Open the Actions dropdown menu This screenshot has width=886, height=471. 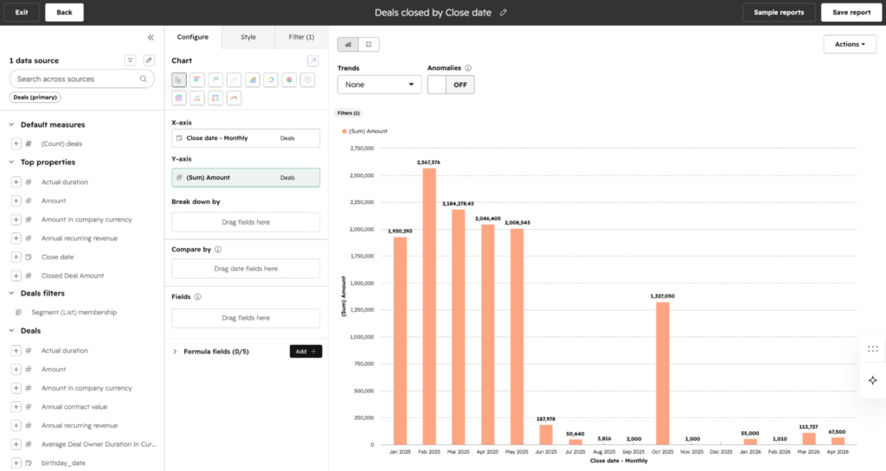850,44
